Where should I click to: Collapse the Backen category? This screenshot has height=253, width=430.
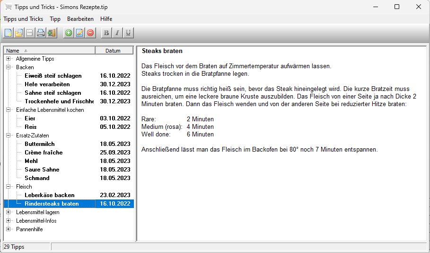[x=9, y=67]
